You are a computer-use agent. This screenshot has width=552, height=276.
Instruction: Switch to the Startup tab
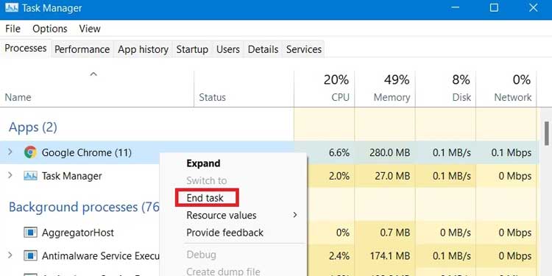(x=192, y=49)
